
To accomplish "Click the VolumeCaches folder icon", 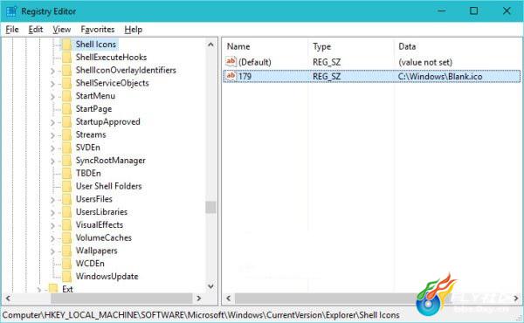I will (x=67, y=237).
